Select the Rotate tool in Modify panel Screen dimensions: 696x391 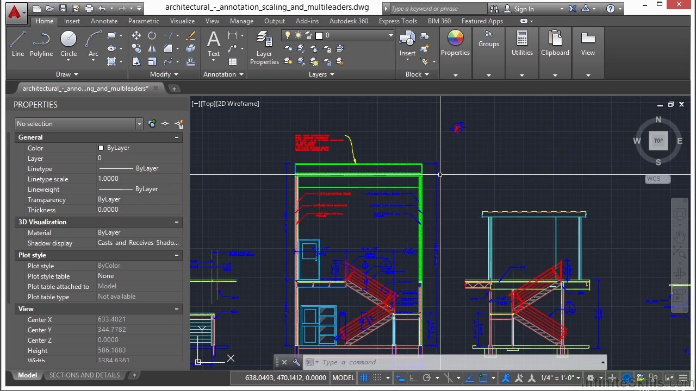pos(152,35)
